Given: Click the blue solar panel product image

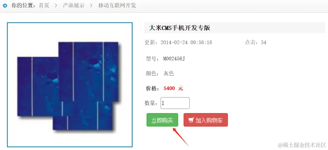Looking at the screenshot, I should (70, 85).
